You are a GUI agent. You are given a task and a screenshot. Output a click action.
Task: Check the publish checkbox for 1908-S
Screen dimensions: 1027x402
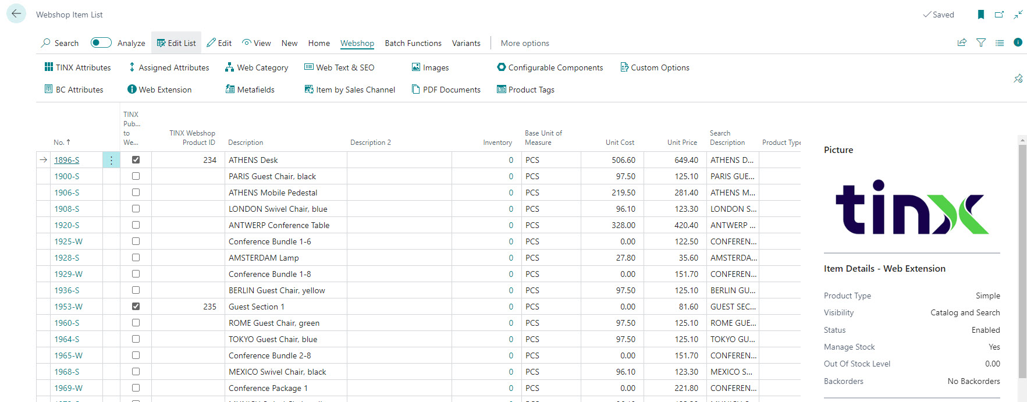[136, 208]
